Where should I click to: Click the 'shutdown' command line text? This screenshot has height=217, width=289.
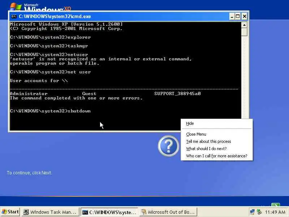(x=79, y=111)
